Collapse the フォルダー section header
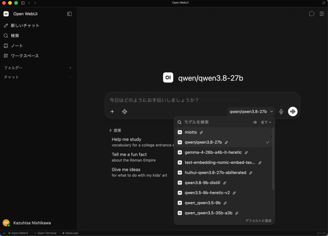Viewport: 328px width, 236px height. point(13,68)
